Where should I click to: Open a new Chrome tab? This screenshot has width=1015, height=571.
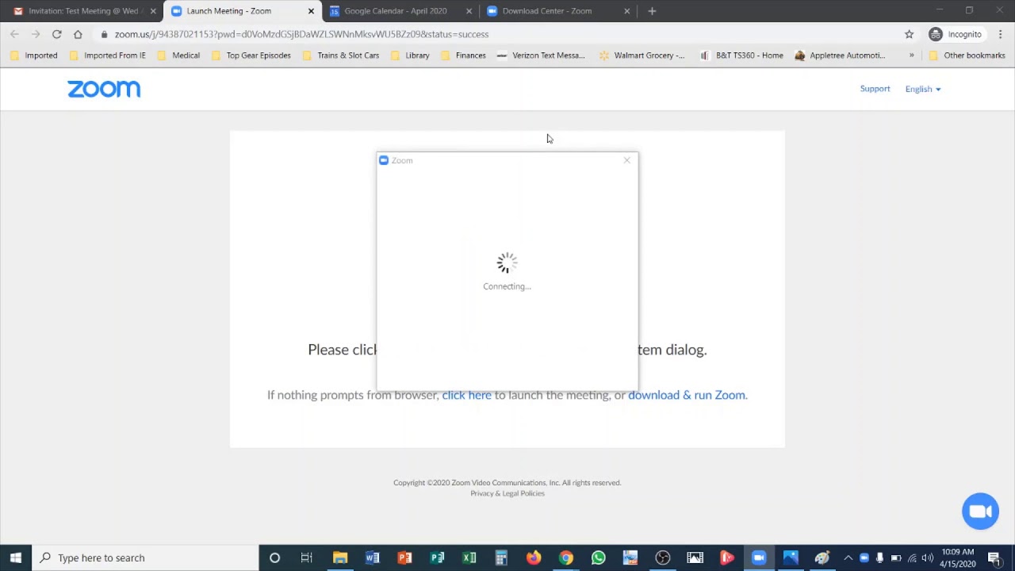pyautogui.click(x=652, y=11)
